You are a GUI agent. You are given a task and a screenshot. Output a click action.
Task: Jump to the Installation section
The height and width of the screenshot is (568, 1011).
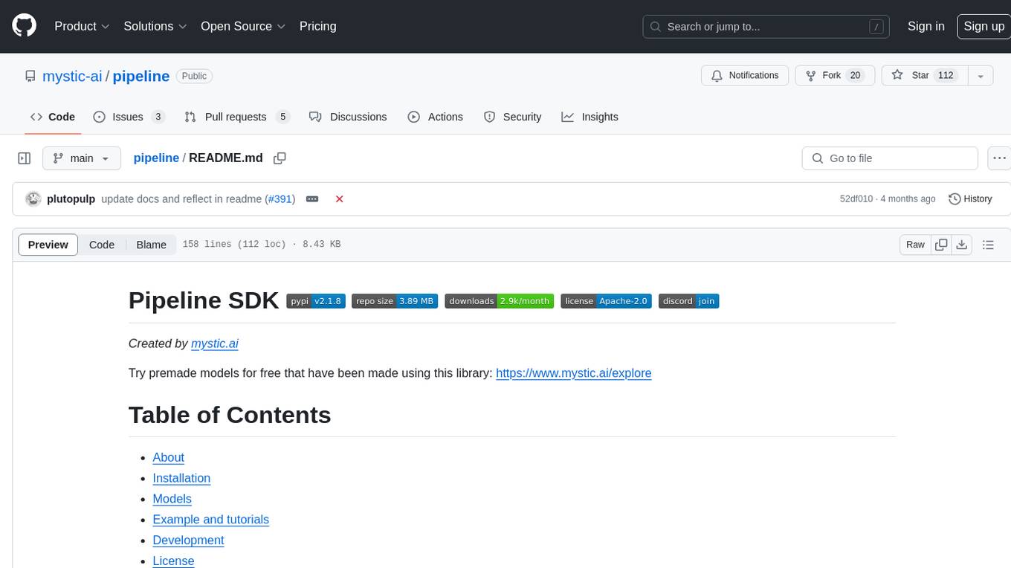click(181, 478)
